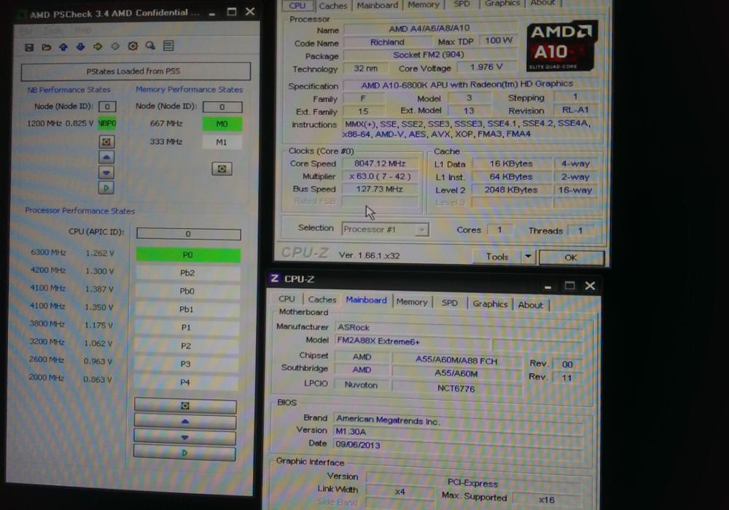Click the CPU (APIC ID) field showing 0
This screenshot has width=729, height=510.
[188, 234]
